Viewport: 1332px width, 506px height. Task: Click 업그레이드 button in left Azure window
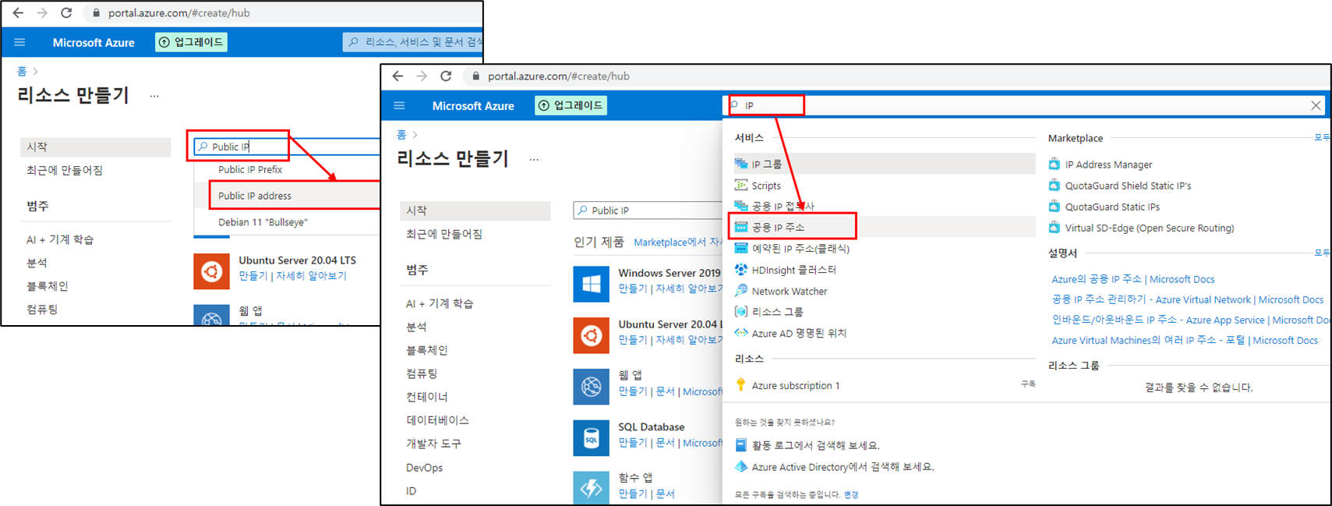coord(191,42)
